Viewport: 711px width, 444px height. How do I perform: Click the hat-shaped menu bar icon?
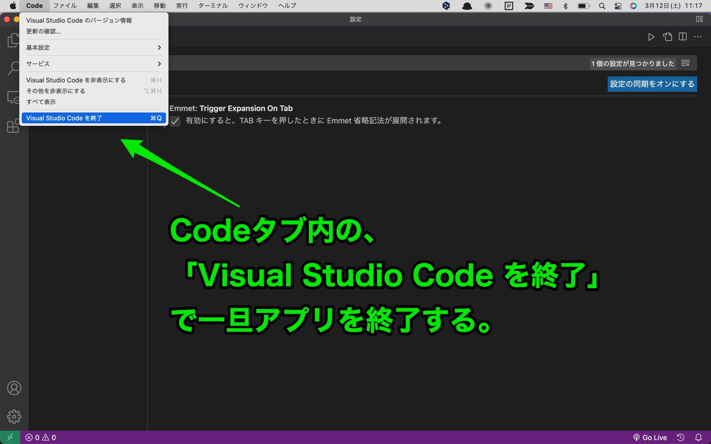467,6
